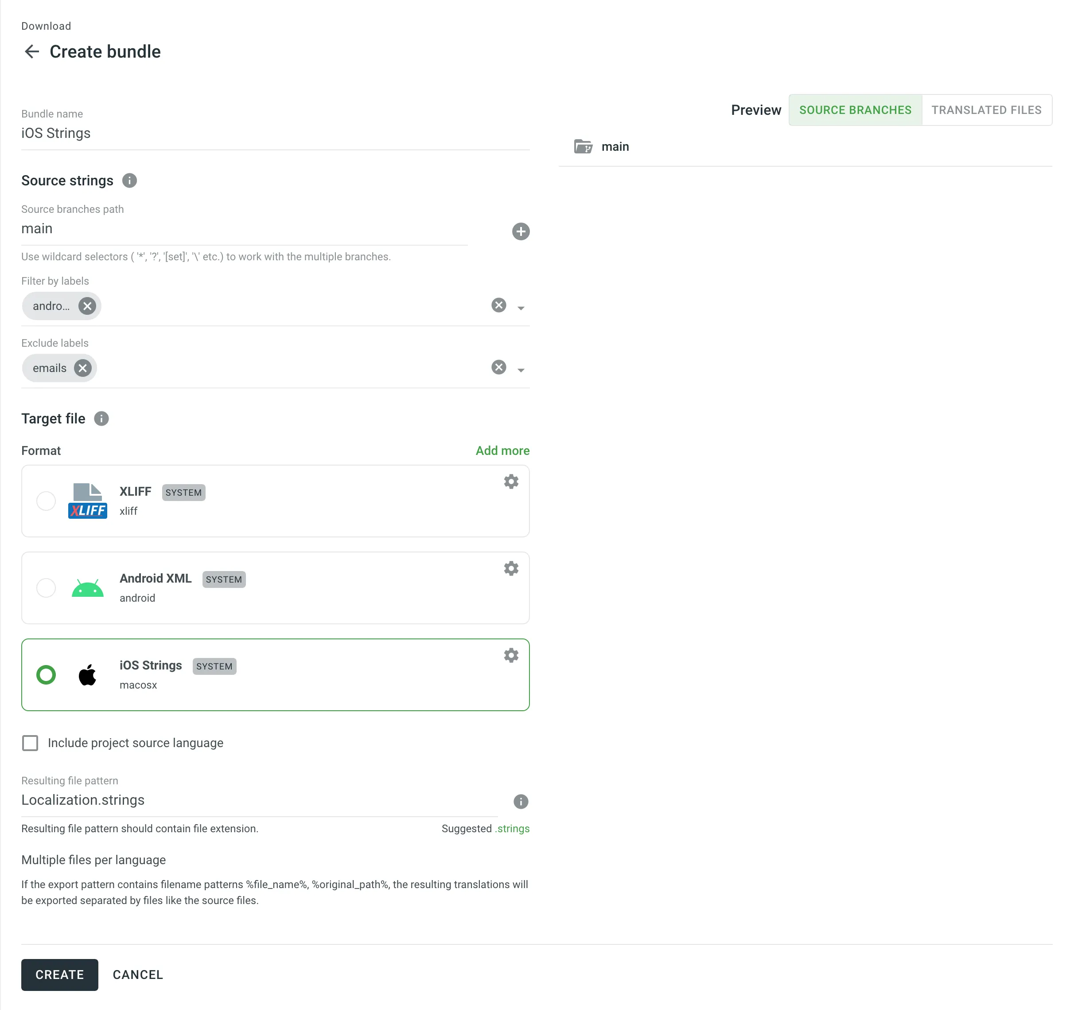Open iOS Strings format settings gear
Viewport: 1074px width, 1010px height.
tap(510, 655)
